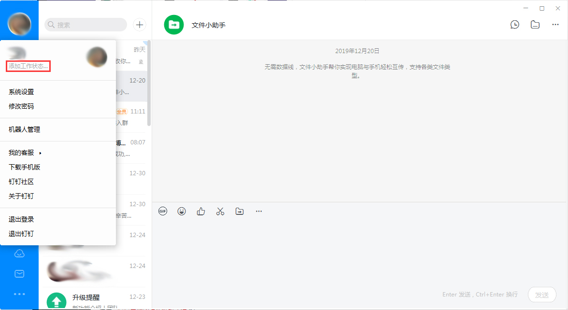Open the shared files folder icon top right
Image resolution: width=568 pixels, height=310 pixels.
535,24
